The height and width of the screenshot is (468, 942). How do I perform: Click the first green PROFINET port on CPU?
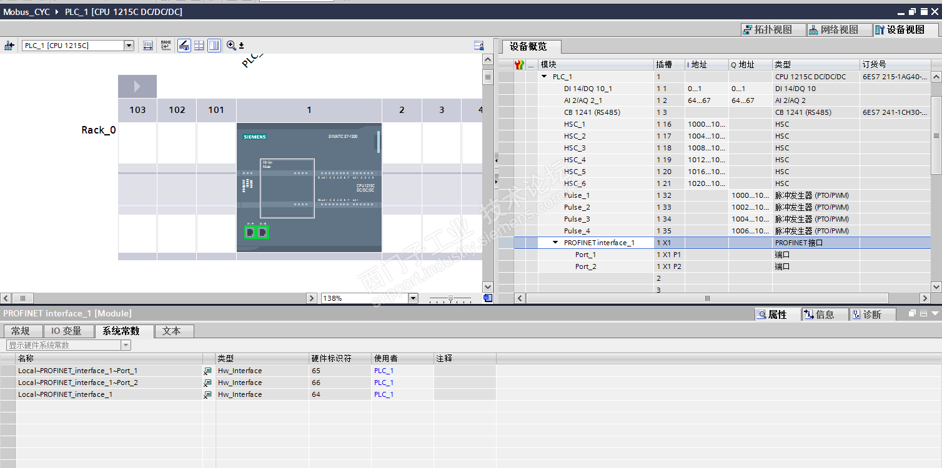[250, 232]
